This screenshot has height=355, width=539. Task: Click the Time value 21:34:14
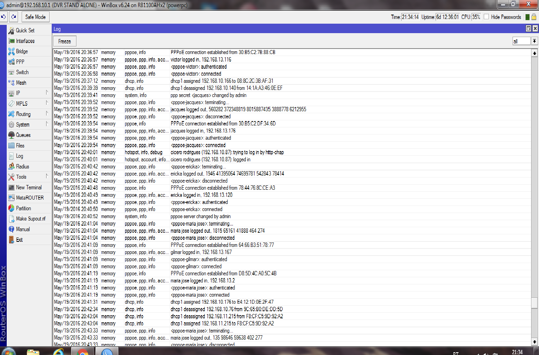coord(410,17)
